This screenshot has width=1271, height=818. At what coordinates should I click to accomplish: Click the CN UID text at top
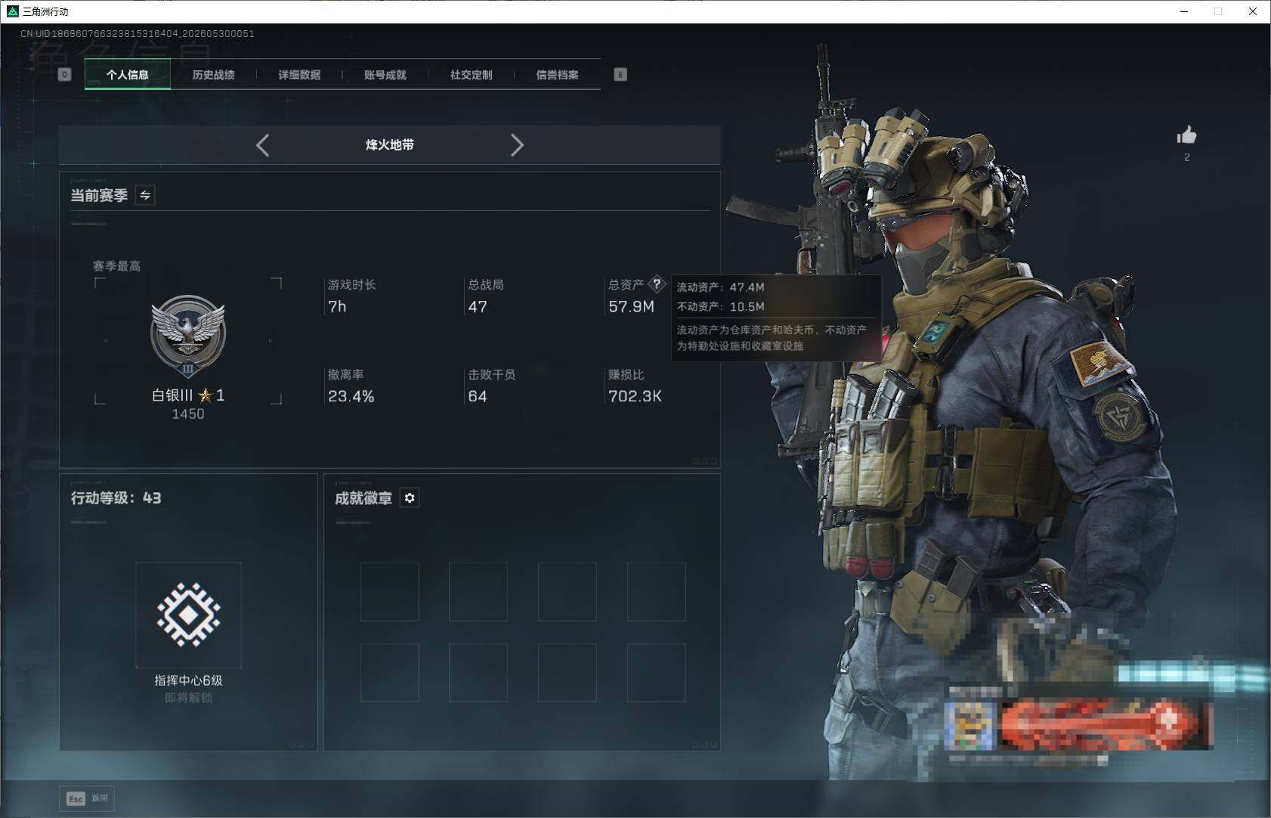(x=138, y=33)
